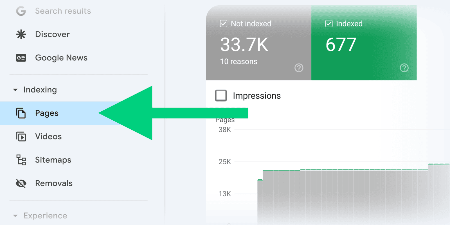
Task: Switch to the Videos report
Action: coord(48,136)
